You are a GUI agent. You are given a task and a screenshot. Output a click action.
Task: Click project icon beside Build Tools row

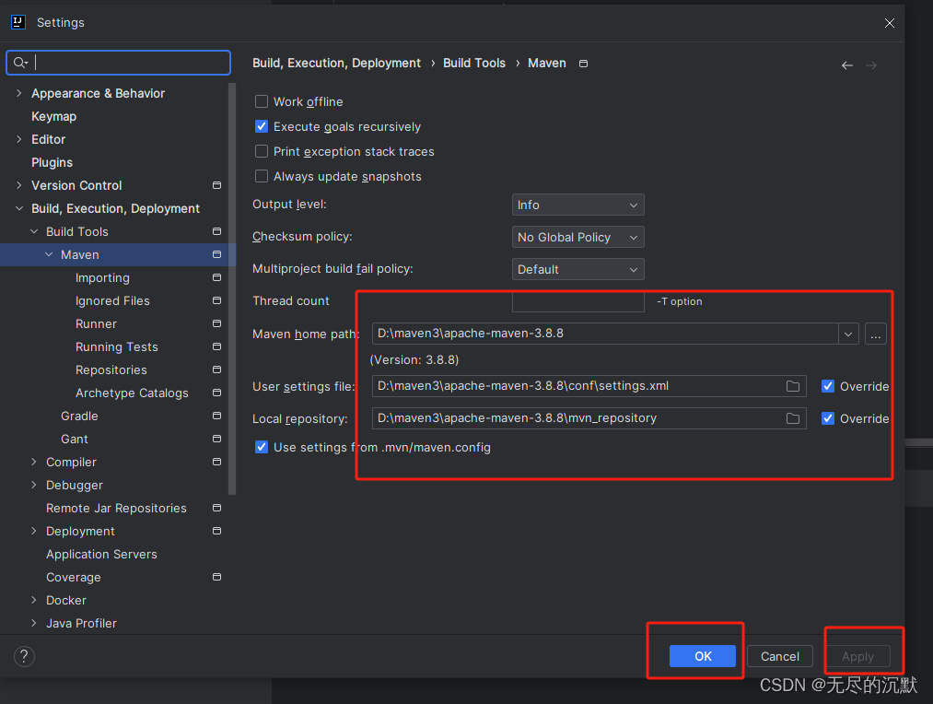(x=216, y=231)
